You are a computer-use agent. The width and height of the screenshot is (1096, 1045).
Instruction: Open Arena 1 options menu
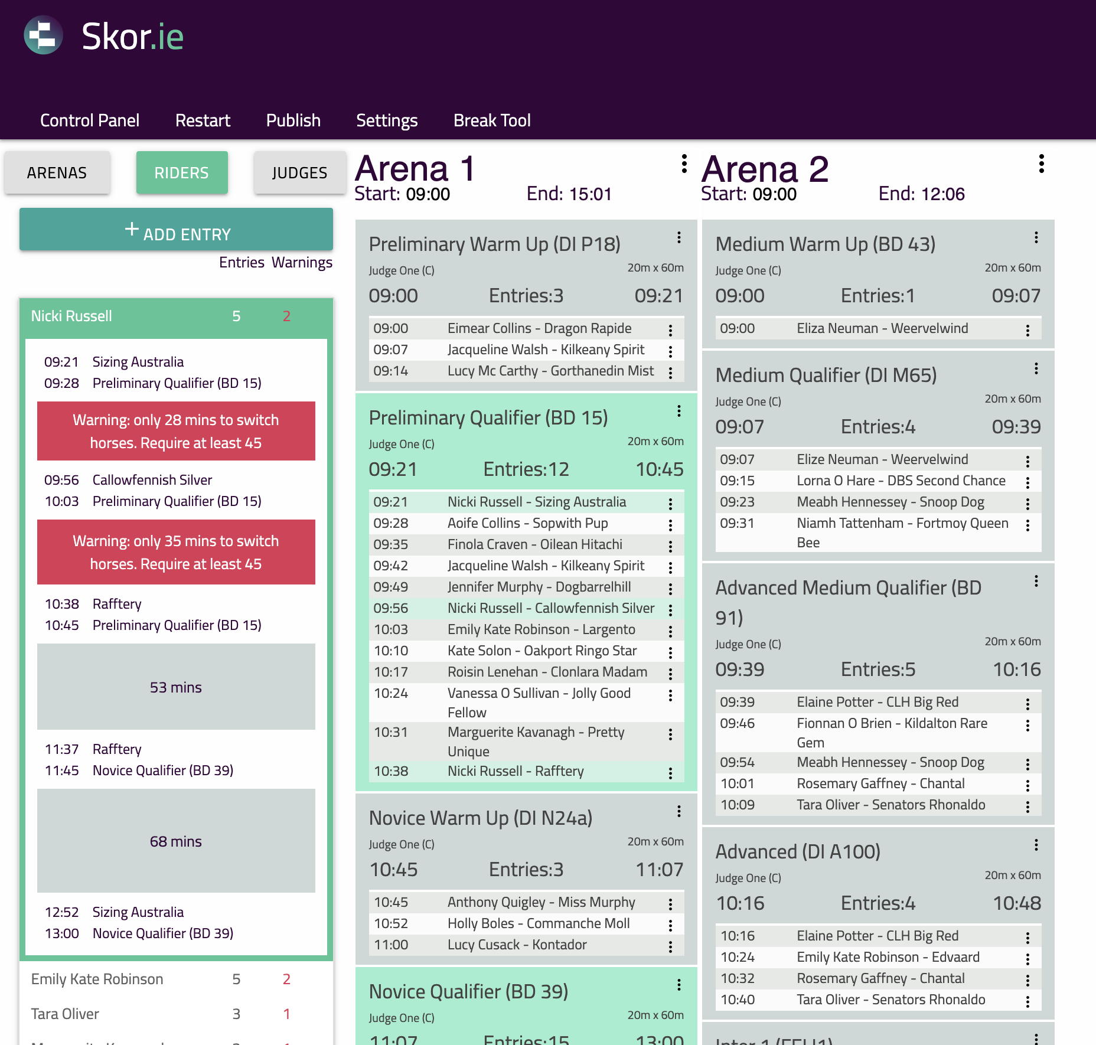pos(684,164)
